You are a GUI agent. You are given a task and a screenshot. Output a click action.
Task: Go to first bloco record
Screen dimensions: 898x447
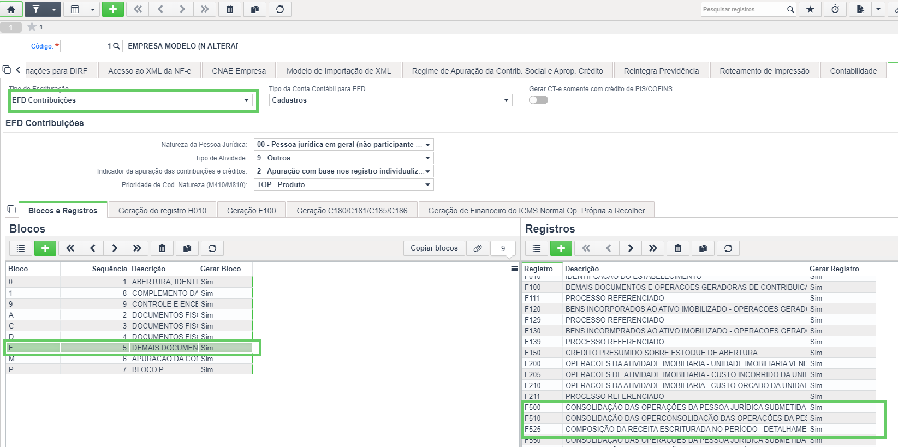[70, 248]
